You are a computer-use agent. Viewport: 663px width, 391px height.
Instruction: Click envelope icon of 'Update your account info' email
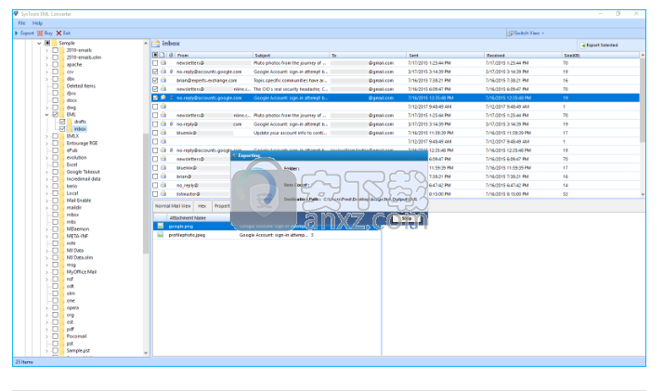click(163, 133)
